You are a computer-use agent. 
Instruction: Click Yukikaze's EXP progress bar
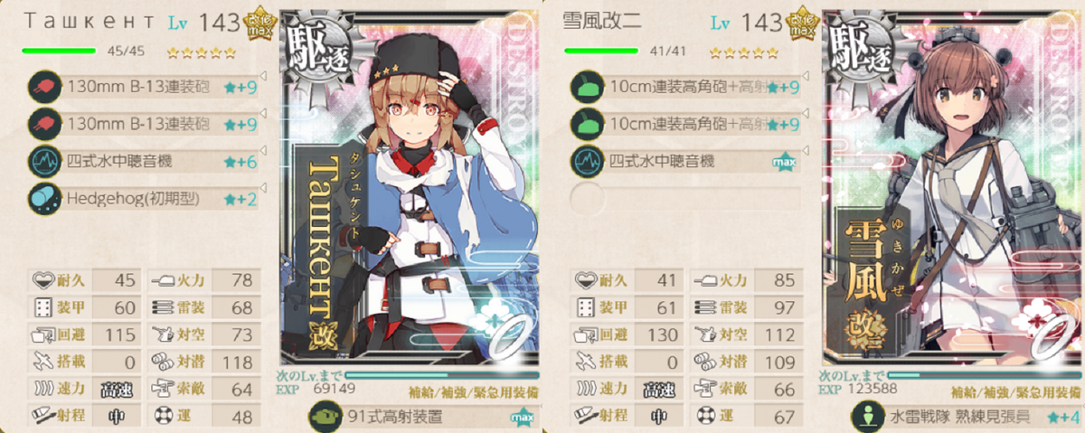click(984, 374)
